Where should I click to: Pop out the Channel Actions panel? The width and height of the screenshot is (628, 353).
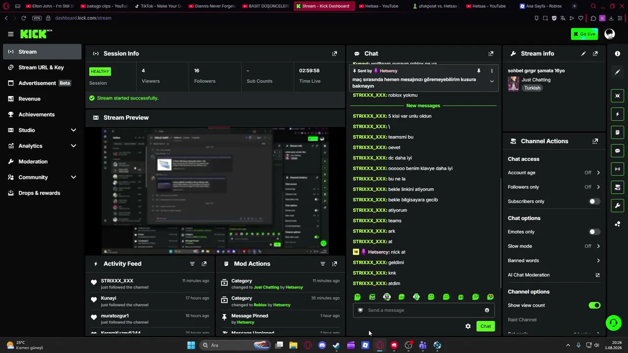(x=595, y=141)
